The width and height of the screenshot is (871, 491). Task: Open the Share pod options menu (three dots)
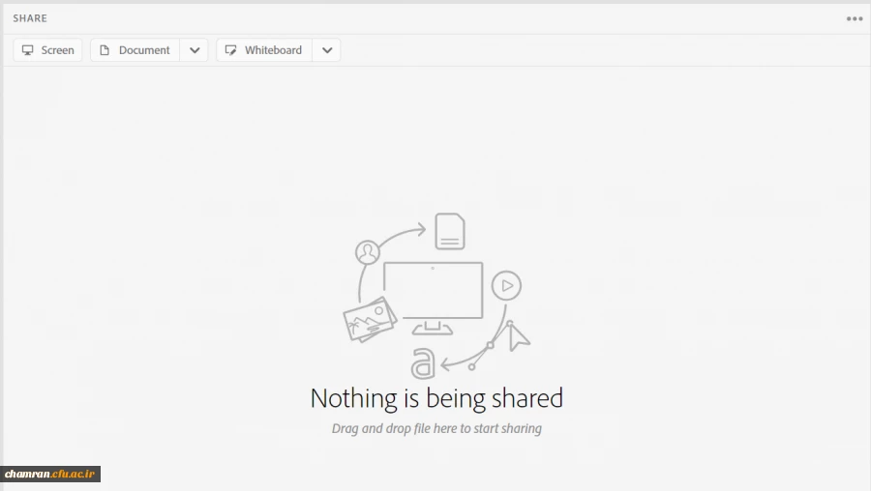click(855, 18)
